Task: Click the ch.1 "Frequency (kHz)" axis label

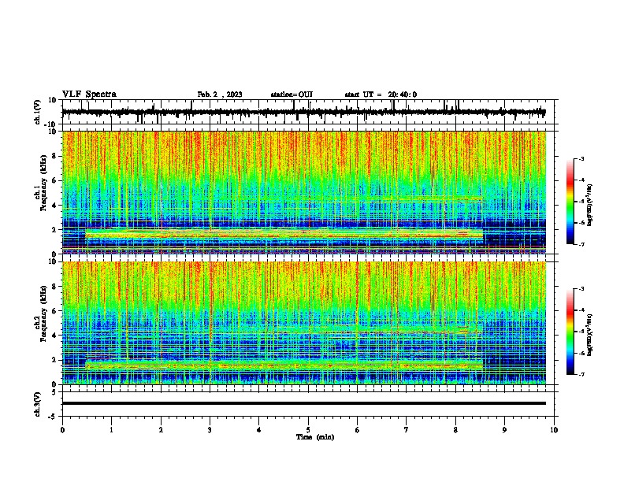Action: coord(43,183)
